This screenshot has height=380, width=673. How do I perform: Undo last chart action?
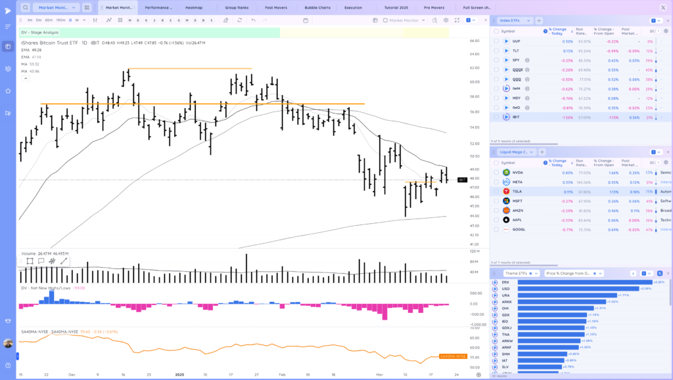(x=254, y=20)
